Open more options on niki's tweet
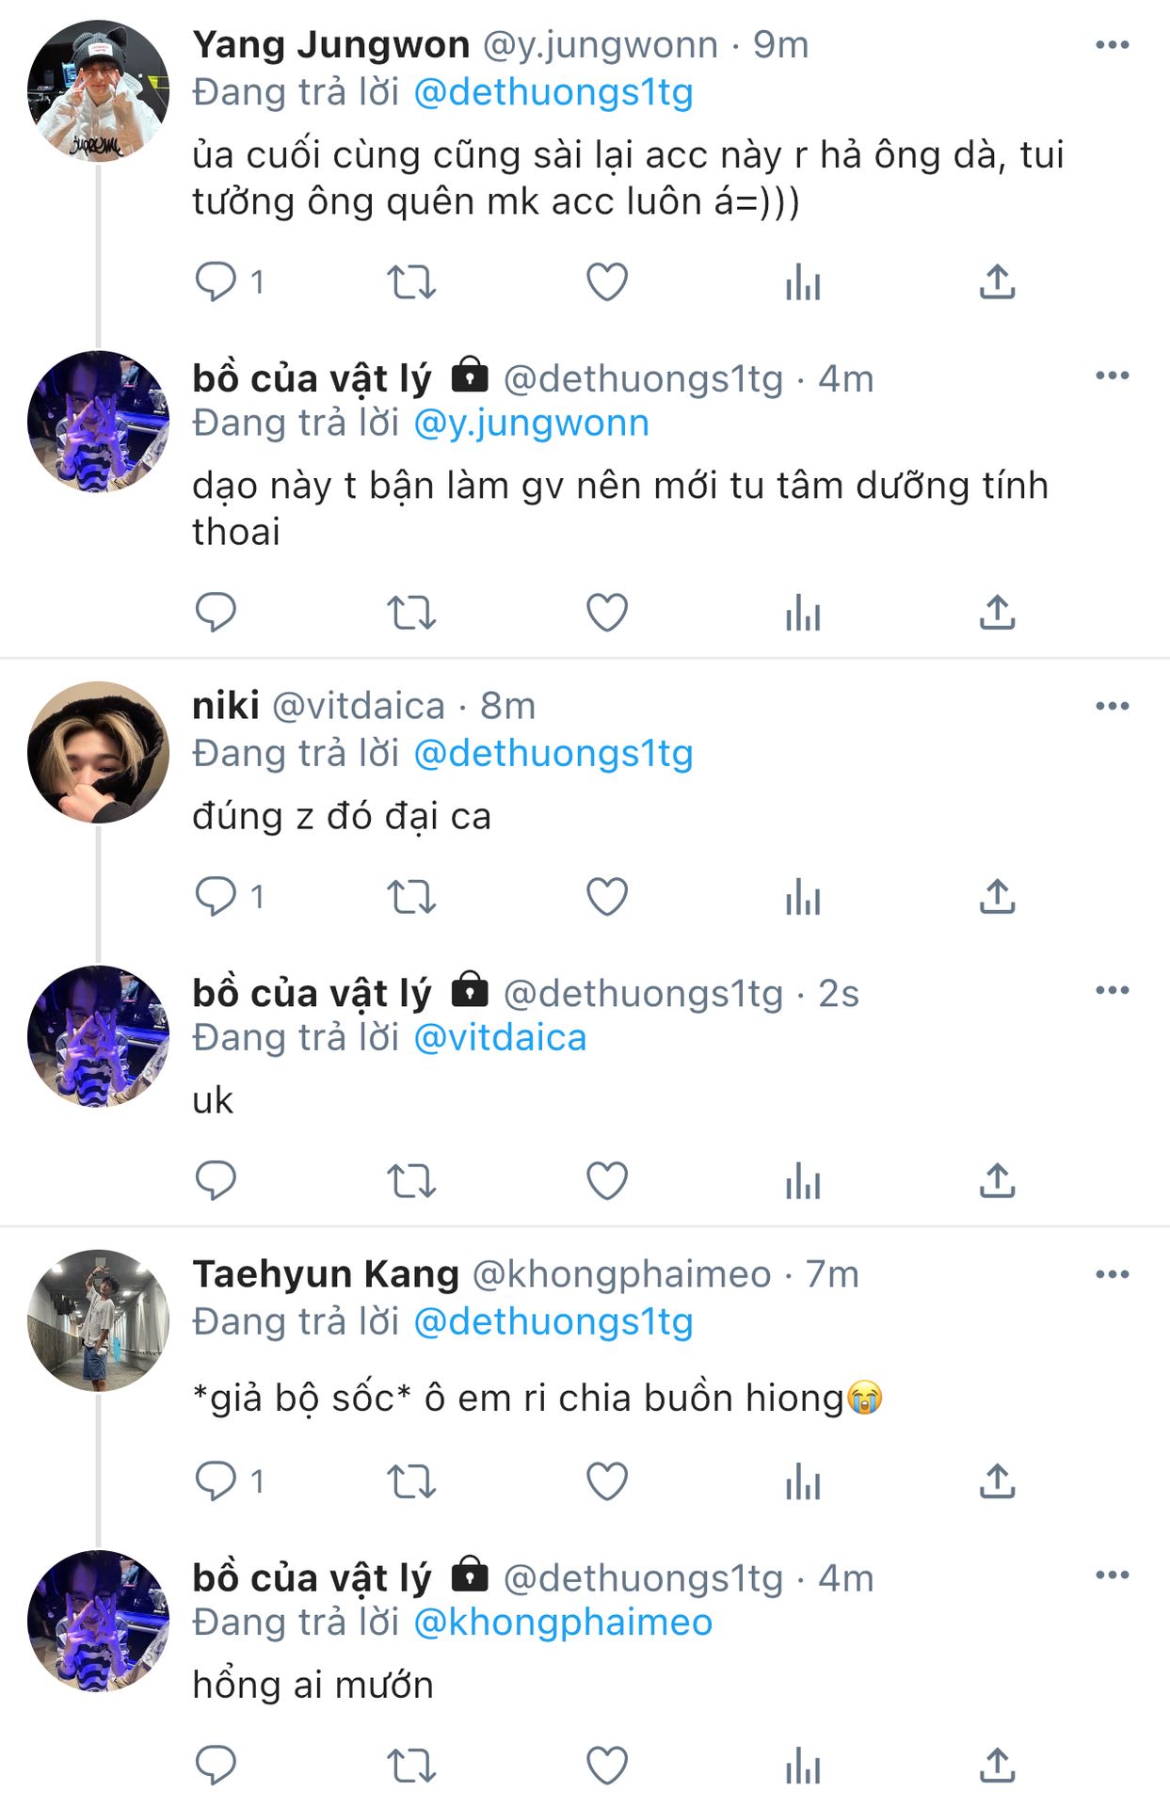The image size is (1170, 1807). click(x=1112, y=706)
